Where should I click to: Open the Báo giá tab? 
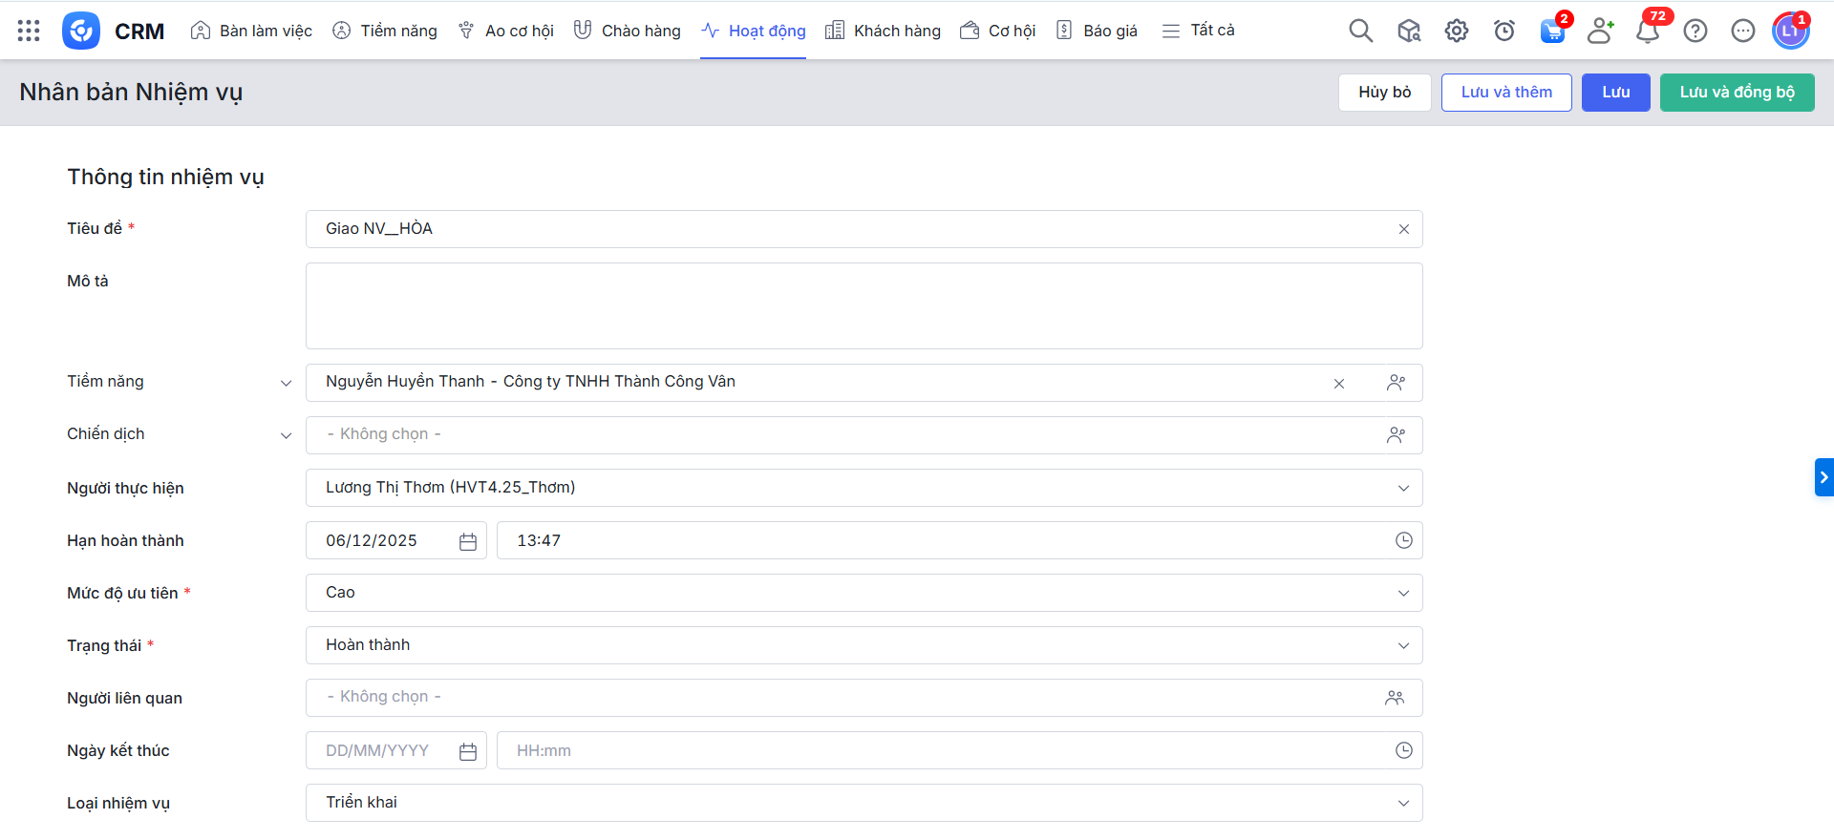pos(1097,31)
